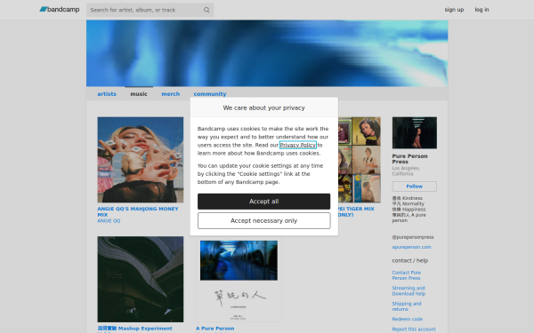This screenshot has width=534, height=333.
Task: Select the music tab
Action: [x=139, y=94]
